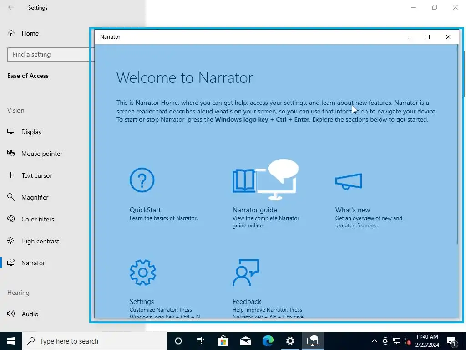Open the What's new megaphone icon
Screen dimensions: 466x350
(x=349, y=181)
